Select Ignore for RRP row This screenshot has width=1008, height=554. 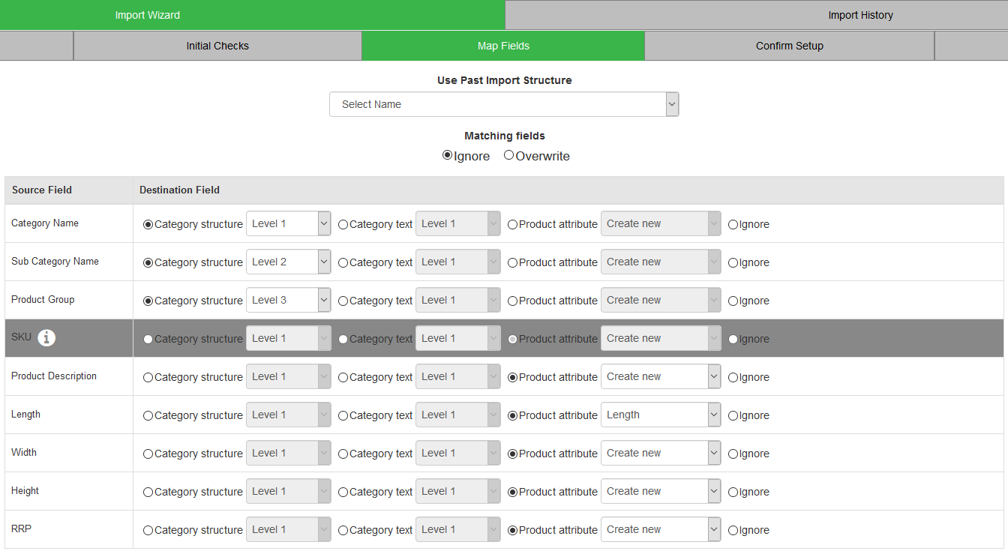[x=733, y=530]
